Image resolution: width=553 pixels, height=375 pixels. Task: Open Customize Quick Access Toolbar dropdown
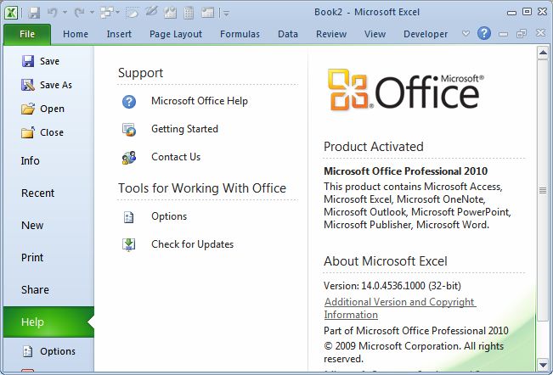pos(227,13)
